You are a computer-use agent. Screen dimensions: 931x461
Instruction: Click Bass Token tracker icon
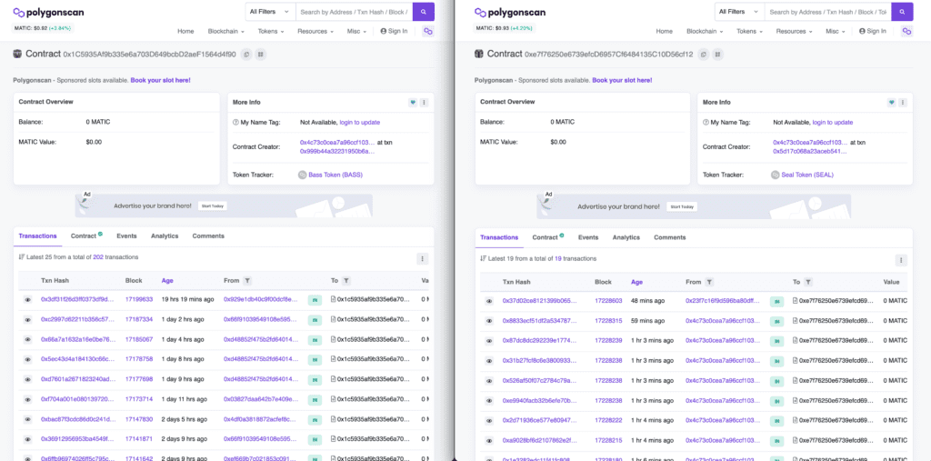coord(304,175)
